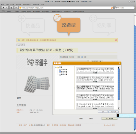Viewport: 136px width, 134px height.
Task: Open the Google Maps bookmark
Action: 26,11
